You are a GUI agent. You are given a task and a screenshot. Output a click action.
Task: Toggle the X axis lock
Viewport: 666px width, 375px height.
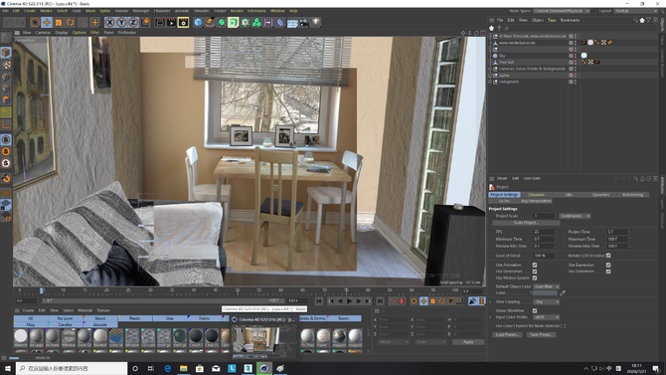(109, 22)
